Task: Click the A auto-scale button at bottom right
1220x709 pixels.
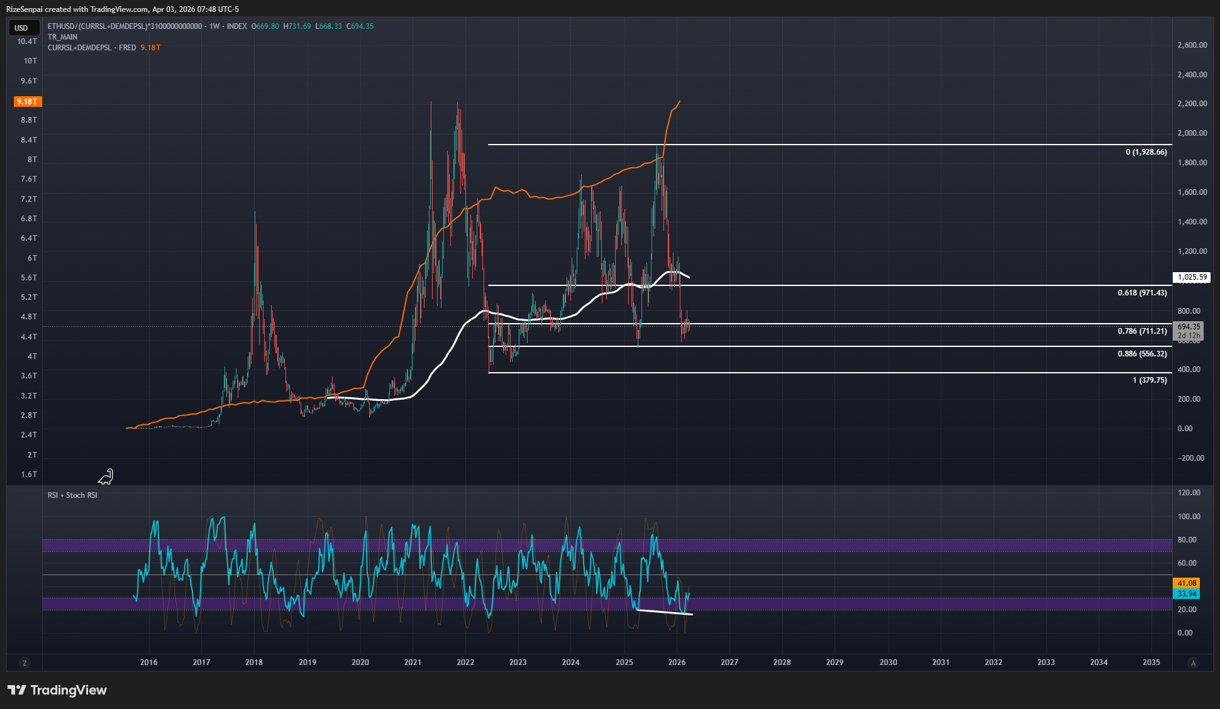Action: pos(1193,662)
